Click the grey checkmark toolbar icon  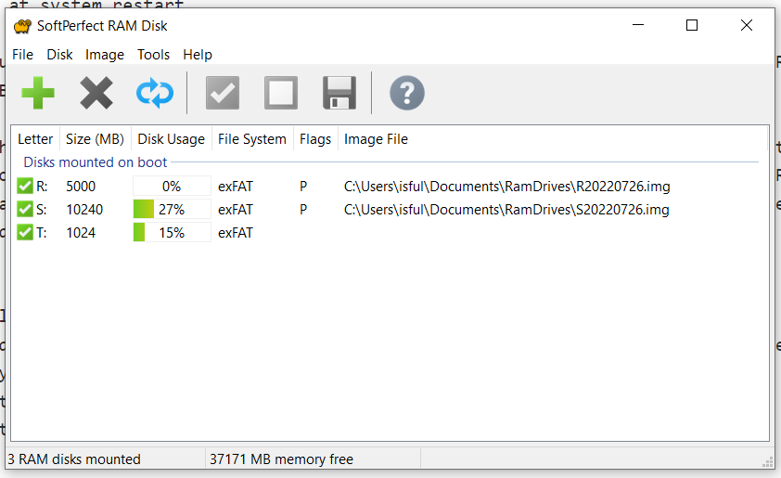click(x=223, y=93)
